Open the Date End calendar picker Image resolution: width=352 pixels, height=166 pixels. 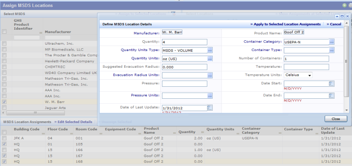[x=332, y=96]
